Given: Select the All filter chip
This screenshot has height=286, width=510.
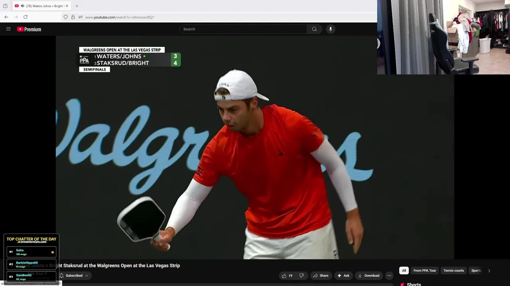Looking at the screenshot, I should (x=404, y=271).
